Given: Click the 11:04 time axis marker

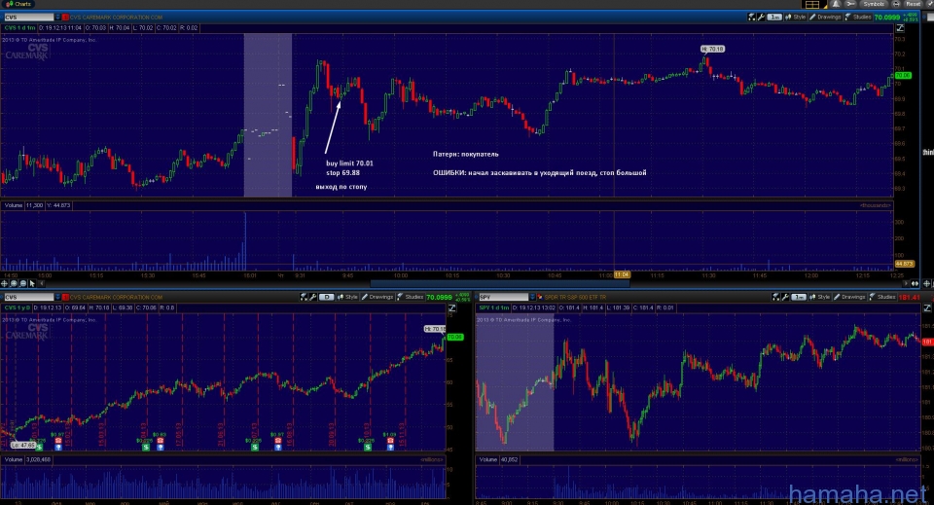Looking at the screenshot, I should click(622, 274).
